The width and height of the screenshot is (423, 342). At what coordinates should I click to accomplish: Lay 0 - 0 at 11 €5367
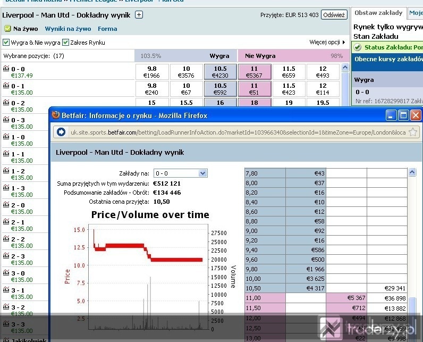tap(255, 72)
